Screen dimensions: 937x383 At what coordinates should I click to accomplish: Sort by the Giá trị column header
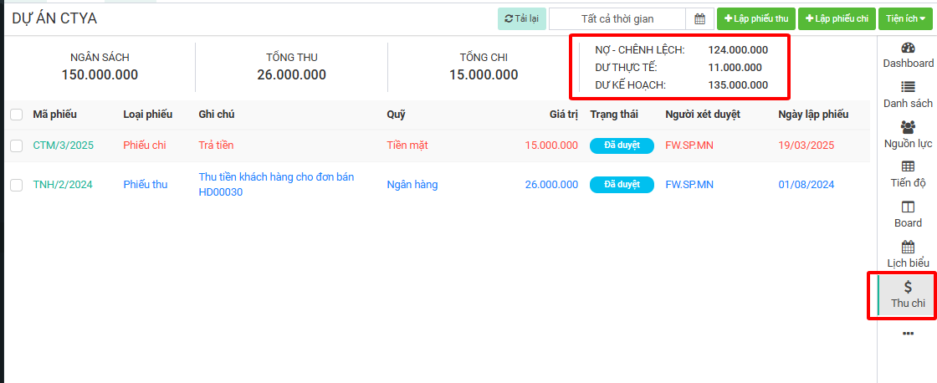point(563,115)
